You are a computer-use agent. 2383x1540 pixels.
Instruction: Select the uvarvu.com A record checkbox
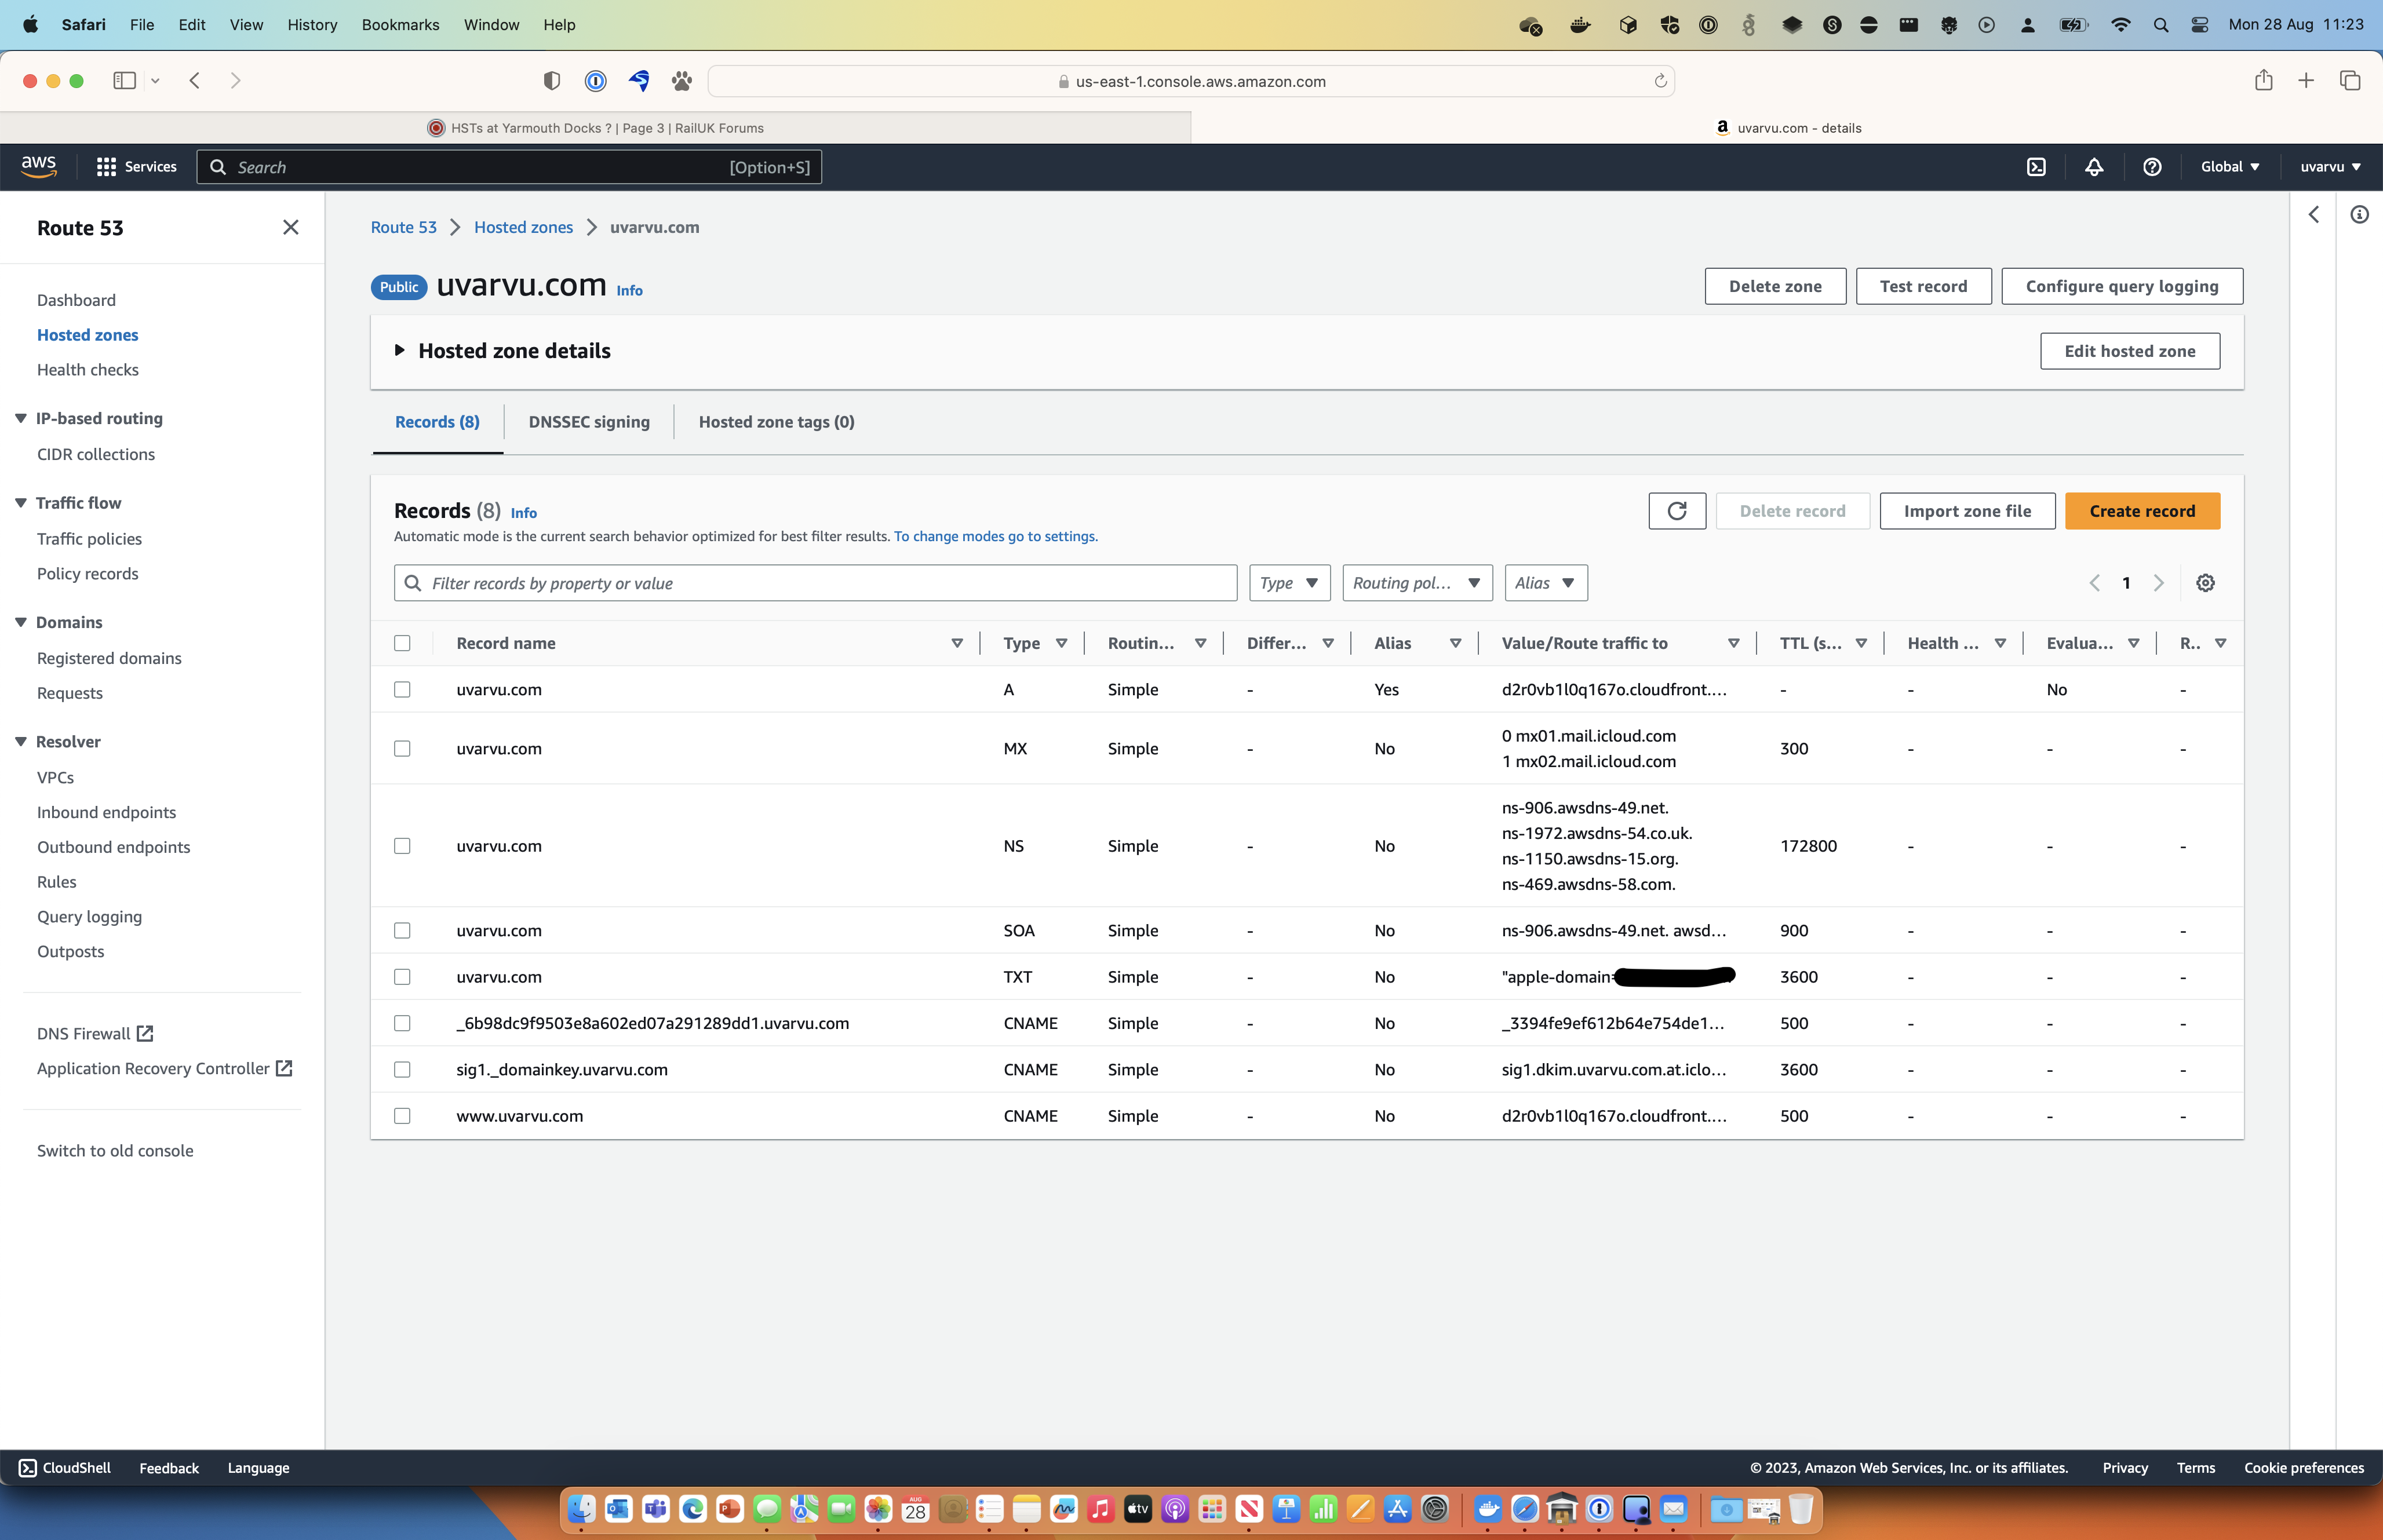pos(402,689)
